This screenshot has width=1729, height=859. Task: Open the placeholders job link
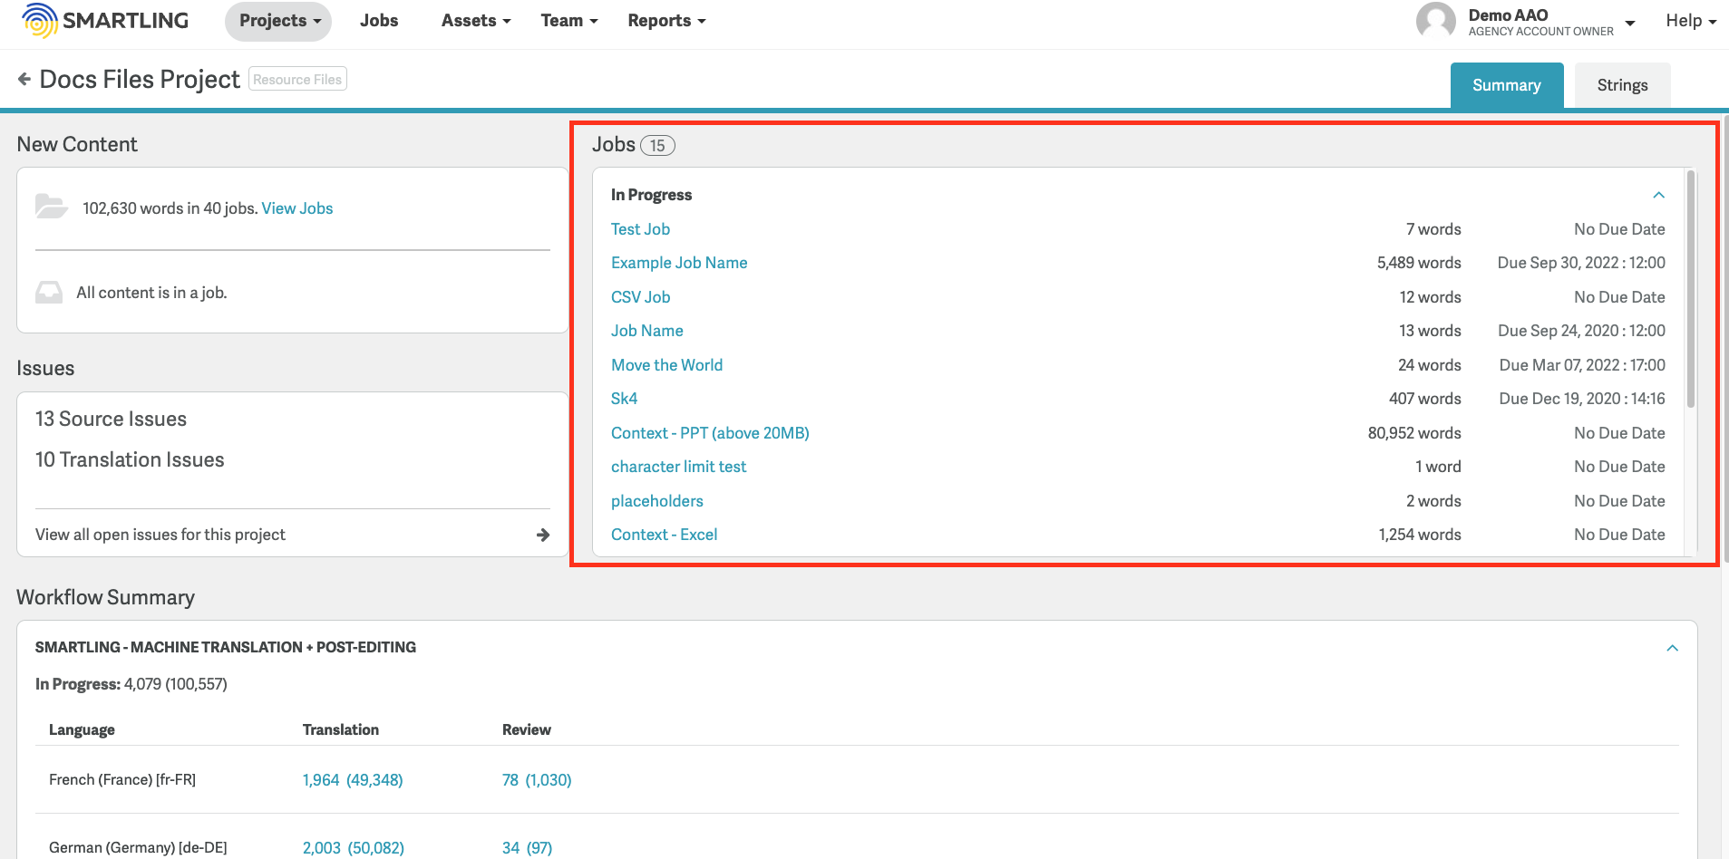[656, 501]
